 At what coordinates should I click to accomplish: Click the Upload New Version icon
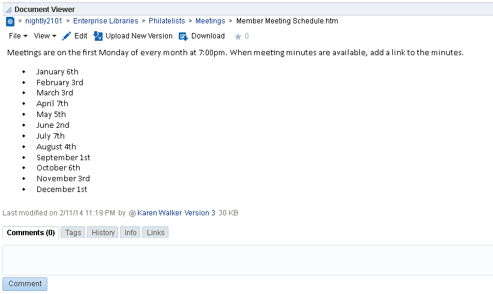click(x=98, y=36)
